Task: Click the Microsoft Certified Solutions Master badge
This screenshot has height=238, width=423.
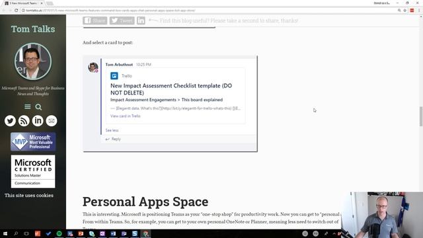Action: point(33,171)
